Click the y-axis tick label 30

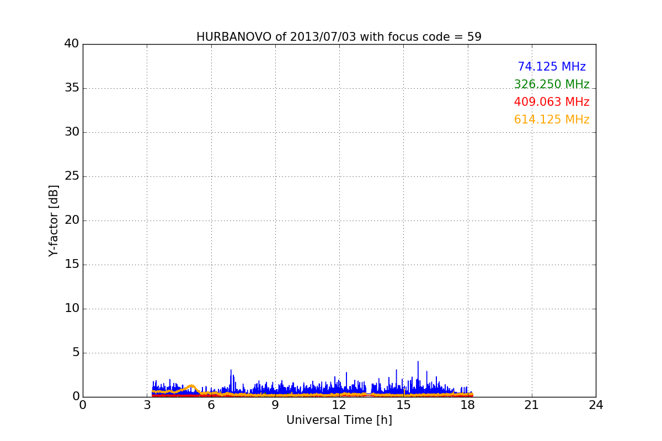[x=72, y=132]
